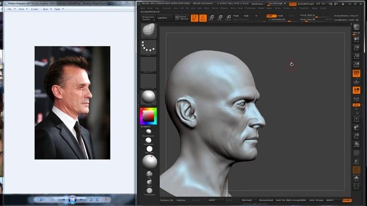Click the Move view icon on the right shelf

point(356,128)
